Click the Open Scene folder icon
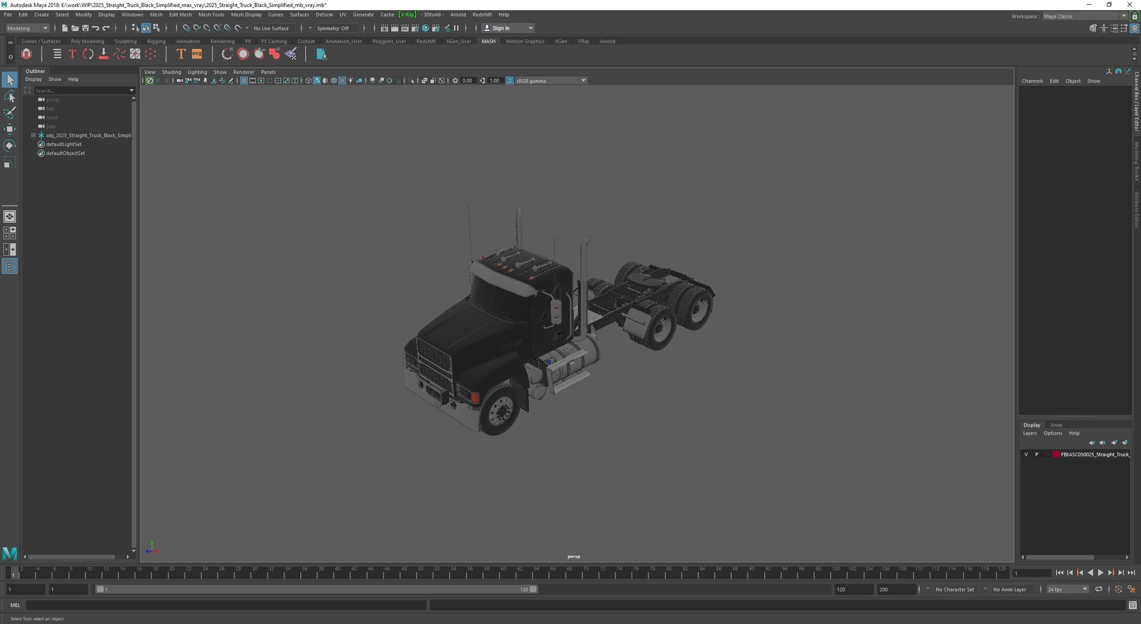The height and width of the screenshot is (624, 1141). pos(75,28)
